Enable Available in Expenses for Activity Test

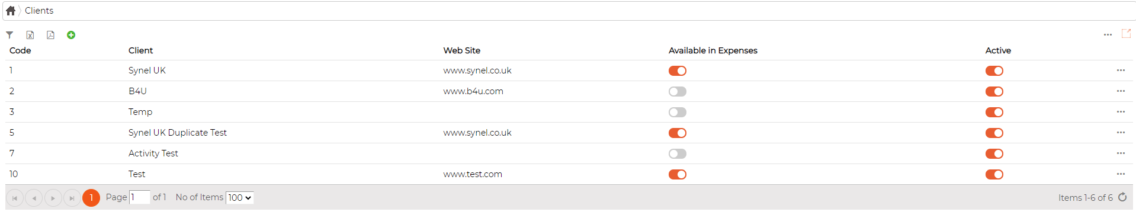point(678,153)
